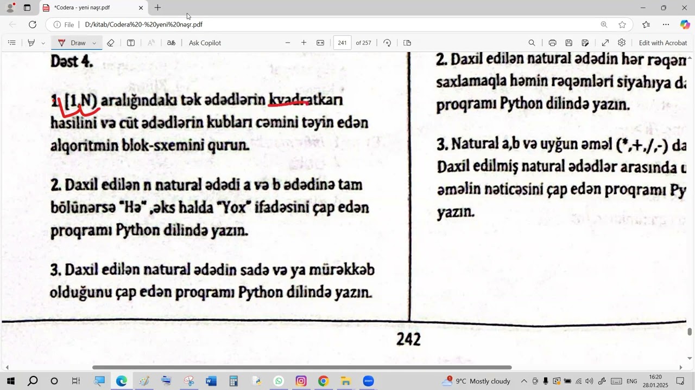Screen dimensions: 695x390
Task: Select the Highlight tool
Action: pyautogui.click(x=31, y=43)
